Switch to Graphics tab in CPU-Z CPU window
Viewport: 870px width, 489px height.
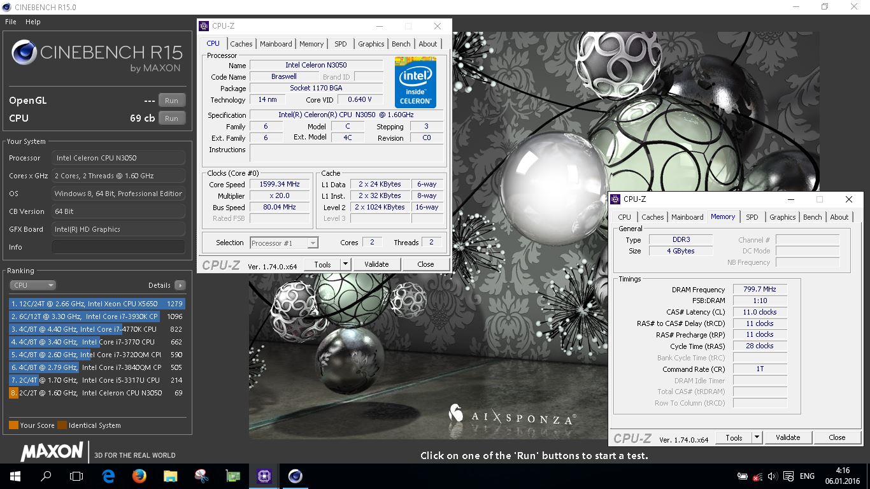(x=371, y=44)
